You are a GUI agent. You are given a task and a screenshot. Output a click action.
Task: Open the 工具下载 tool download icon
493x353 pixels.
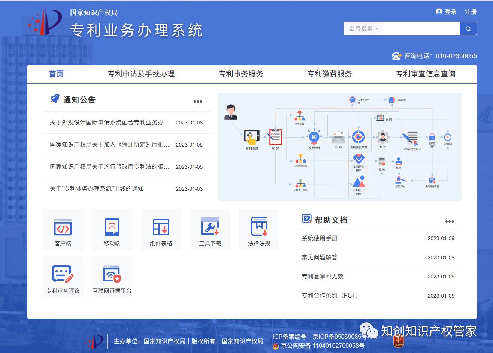[210, 229]
